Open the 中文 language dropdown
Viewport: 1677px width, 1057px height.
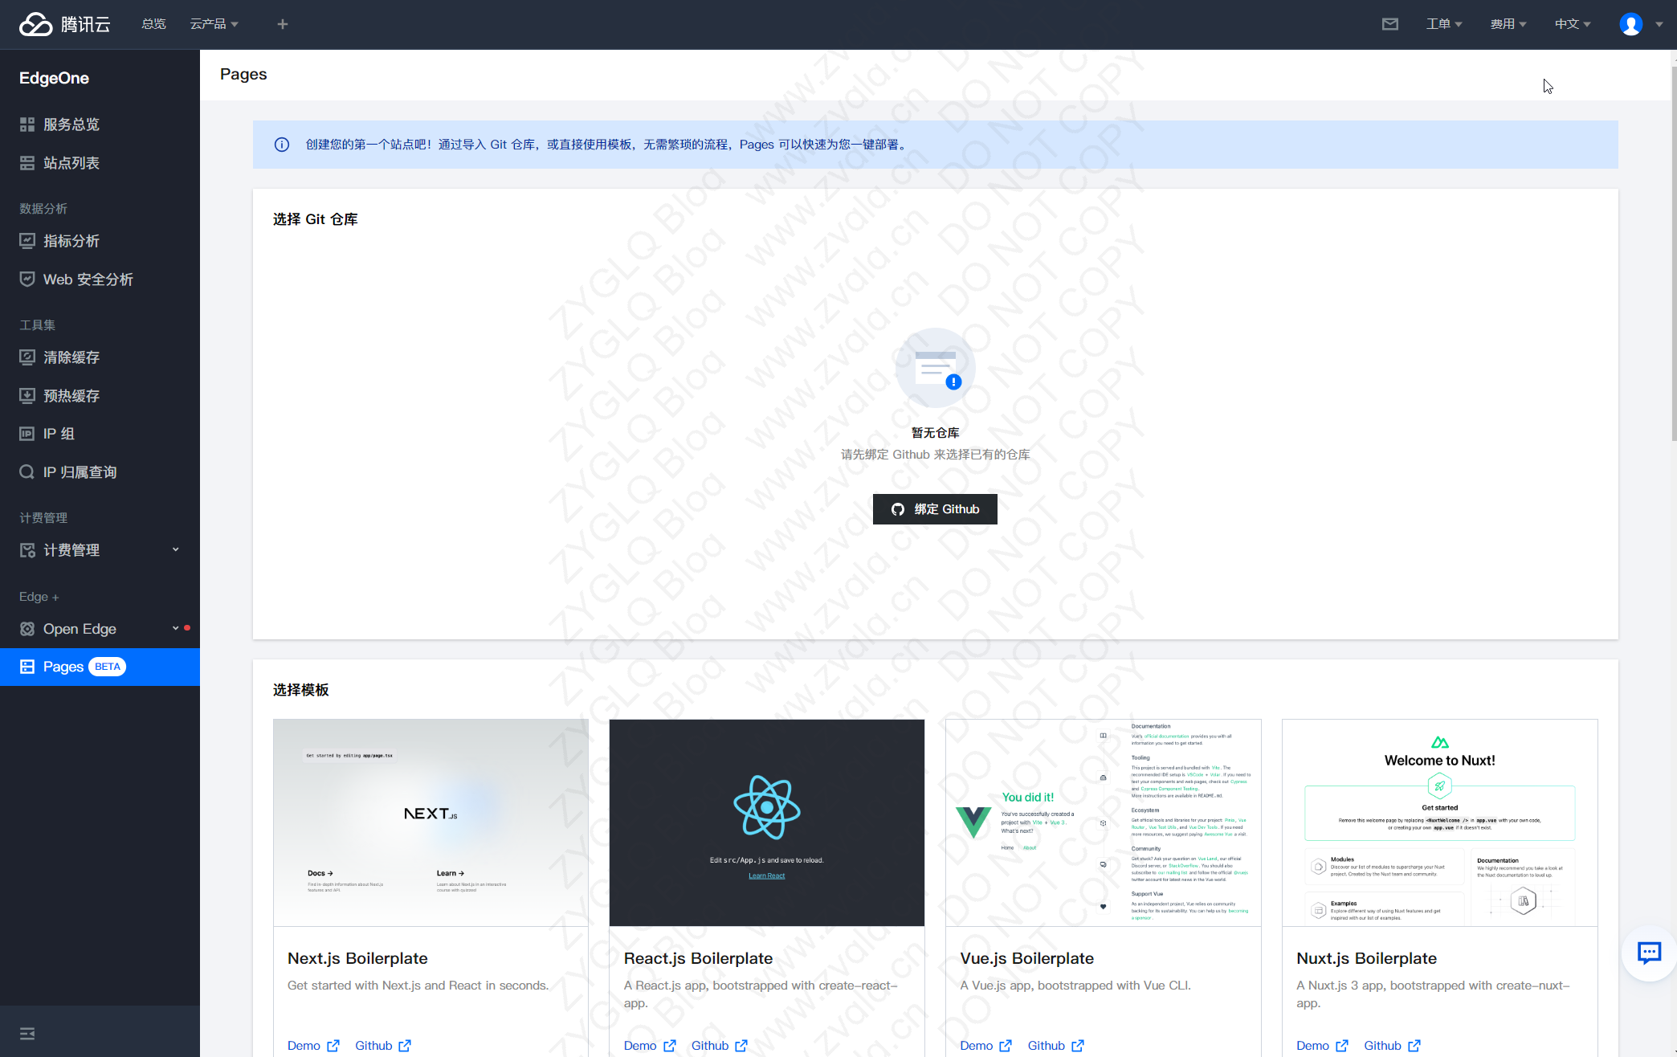point(1573,24)
